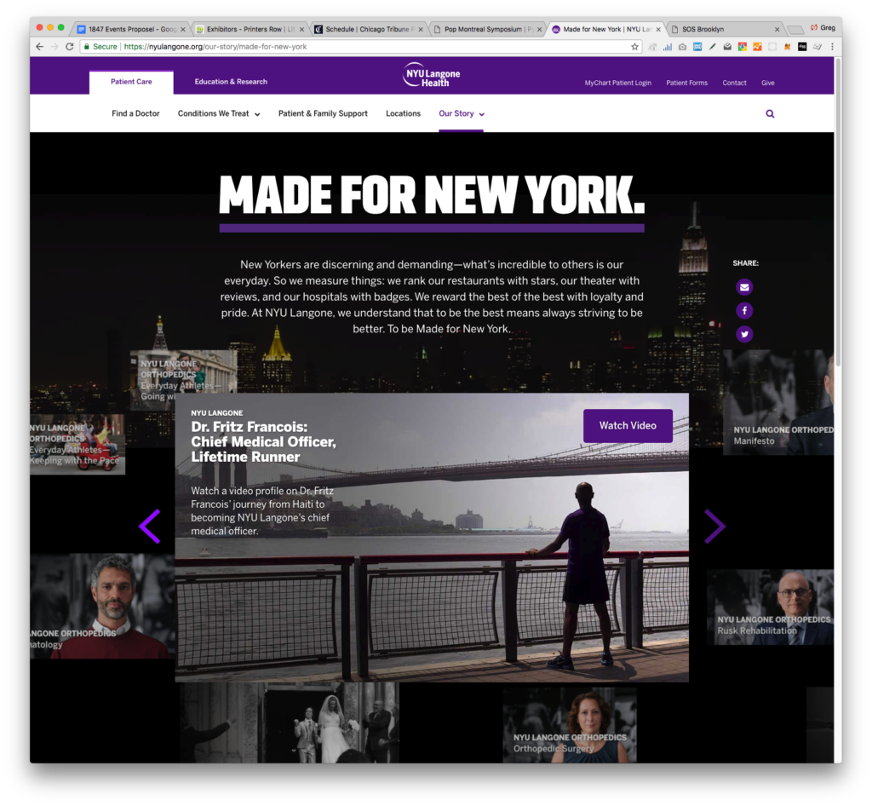Open the Patient Forms link
This screenshot has width=872, height=806.
(687, 83)
